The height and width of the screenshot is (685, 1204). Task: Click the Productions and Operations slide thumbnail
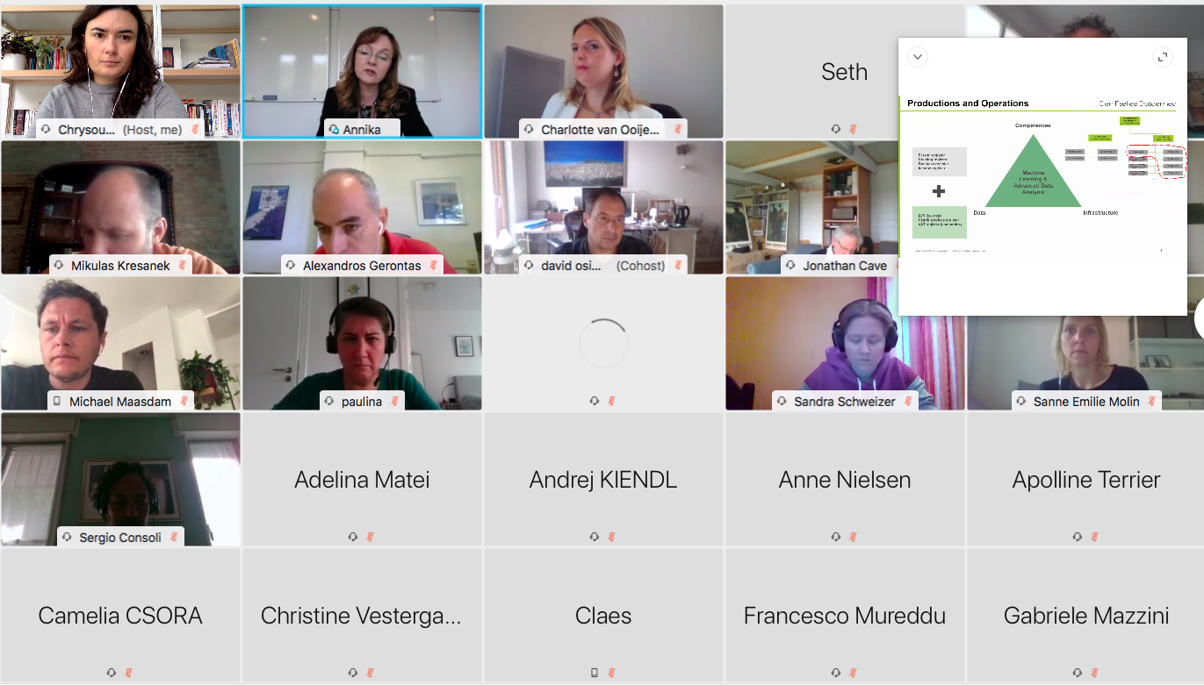point(1042,175)
